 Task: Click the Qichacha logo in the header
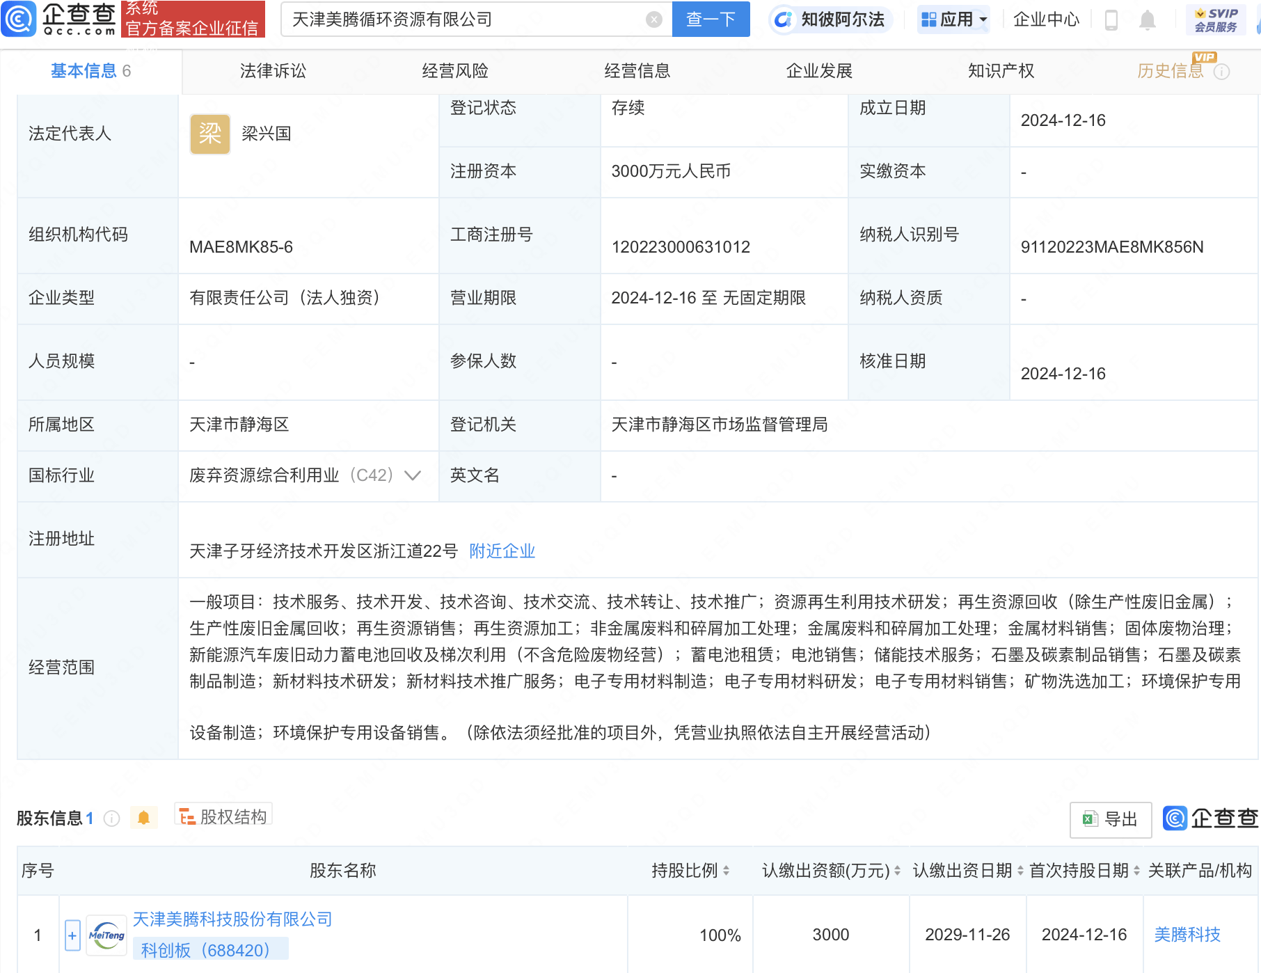tap(58, 19)
